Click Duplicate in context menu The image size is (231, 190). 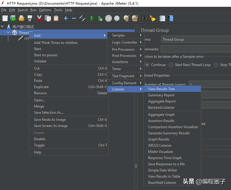tap(69, 87)
